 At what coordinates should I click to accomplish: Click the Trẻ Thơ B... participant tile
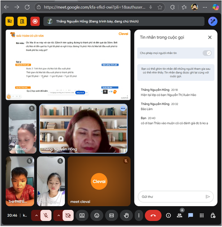(20, 181)
